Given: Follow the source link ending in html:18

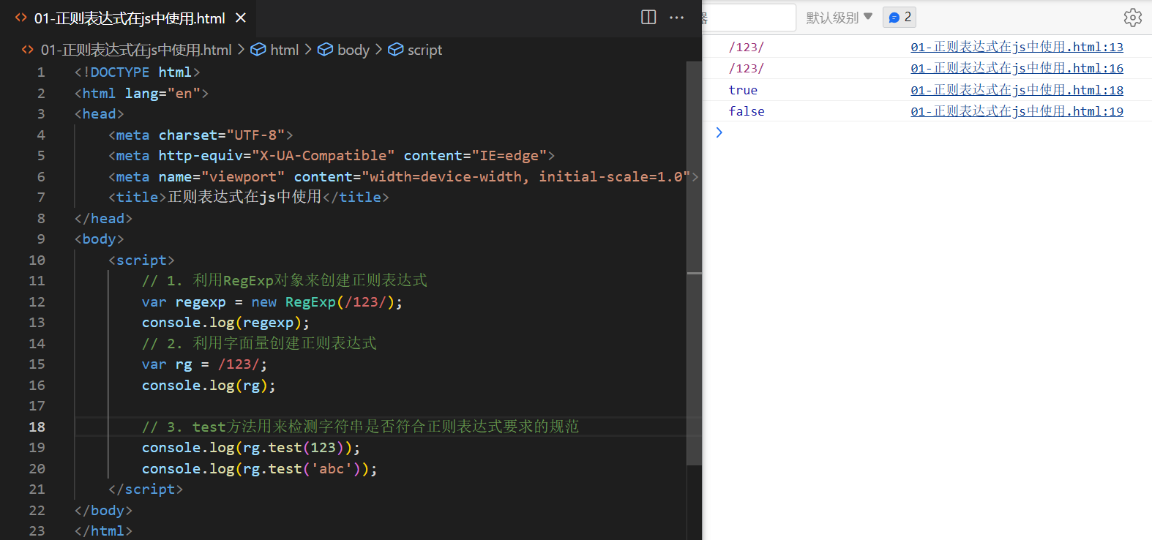Looking at the screenshot, I should click(1017, 90).
